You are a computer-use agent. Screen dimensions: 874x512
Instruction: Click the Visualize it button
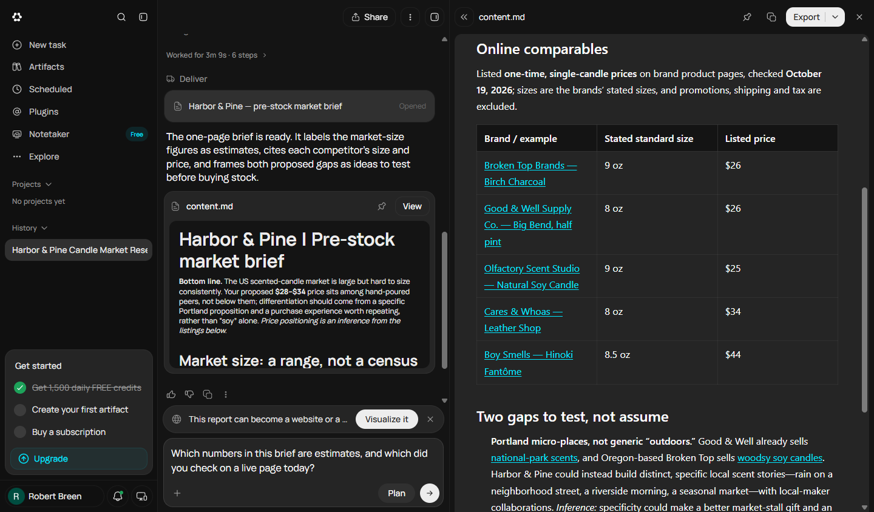coord(387,419)
